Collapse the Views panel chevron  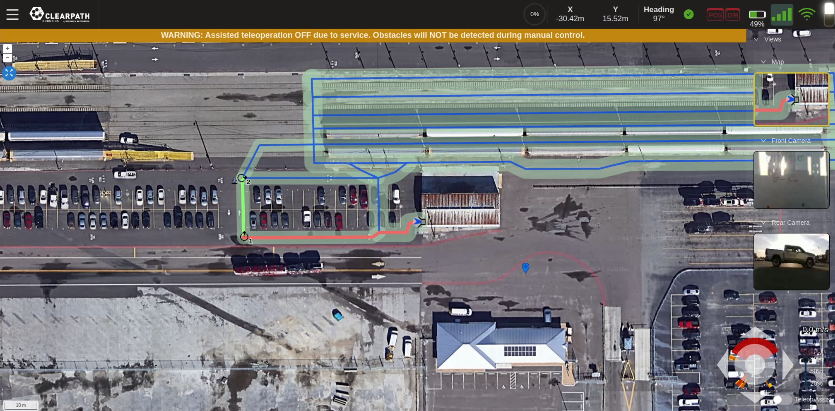point(756,39)
